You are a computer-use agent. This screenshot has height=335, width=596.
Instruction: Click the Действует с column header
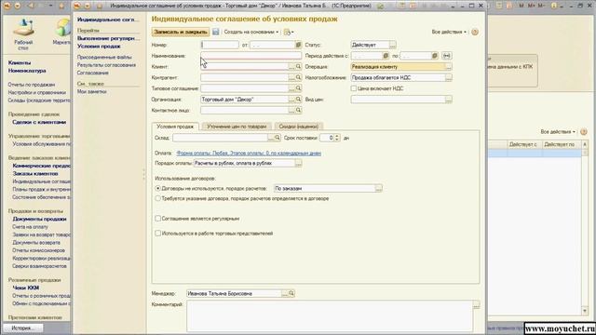tap(524, 145)
